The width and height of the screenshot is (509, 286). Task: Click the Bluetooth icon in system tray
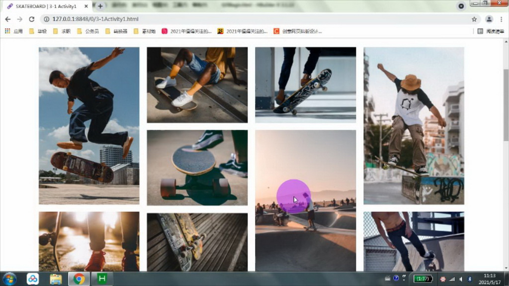click(x=470, y=279)
